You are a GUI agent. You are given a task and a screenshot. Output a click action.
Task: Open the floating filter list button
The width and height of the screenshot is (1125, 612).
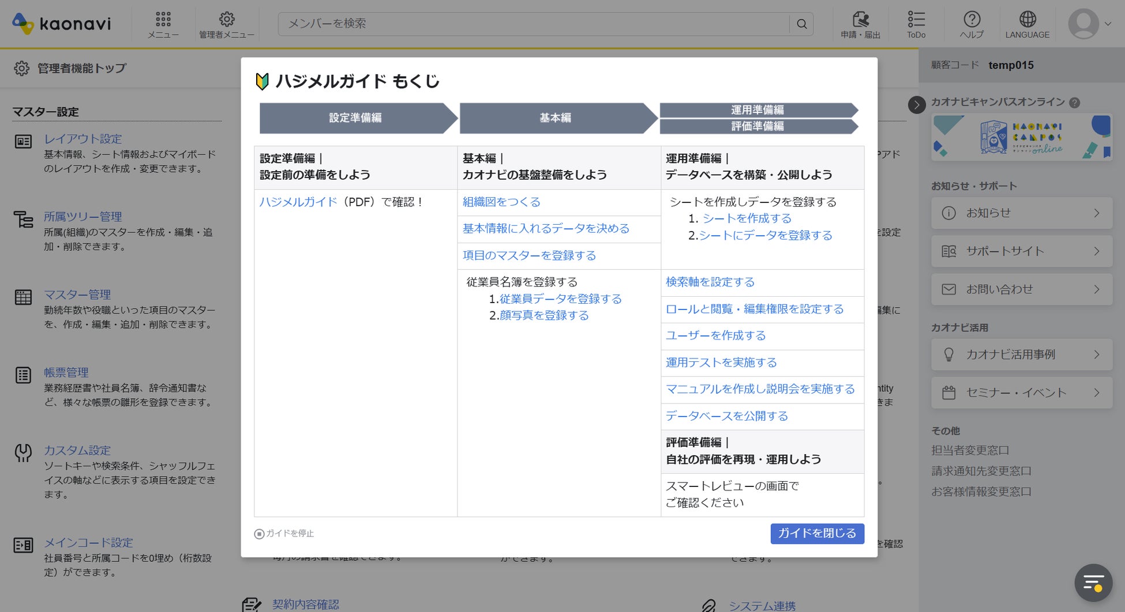(1093, 583)
